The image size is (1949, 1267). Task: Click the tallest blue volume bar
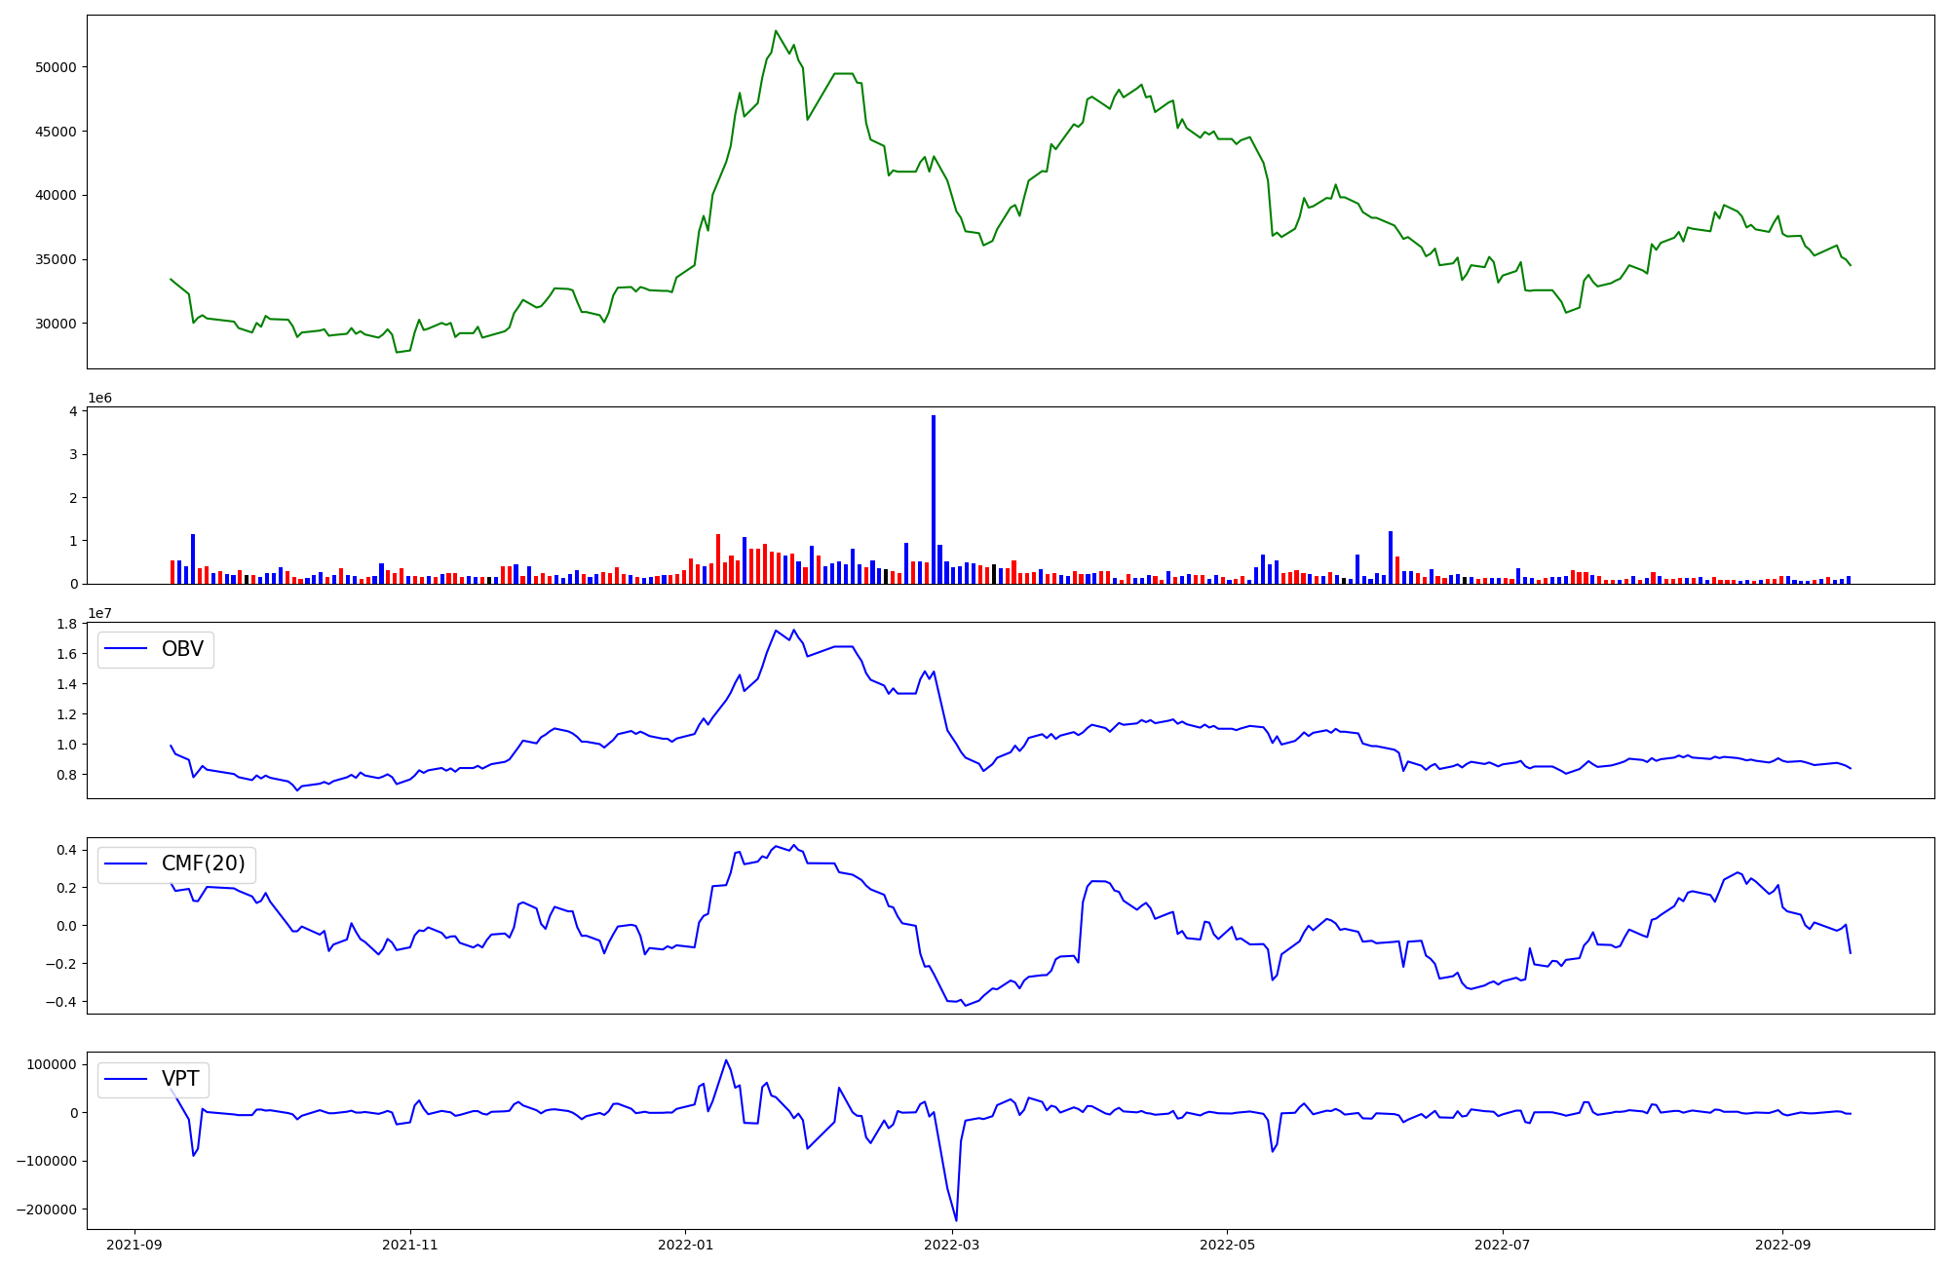[934, 499]
